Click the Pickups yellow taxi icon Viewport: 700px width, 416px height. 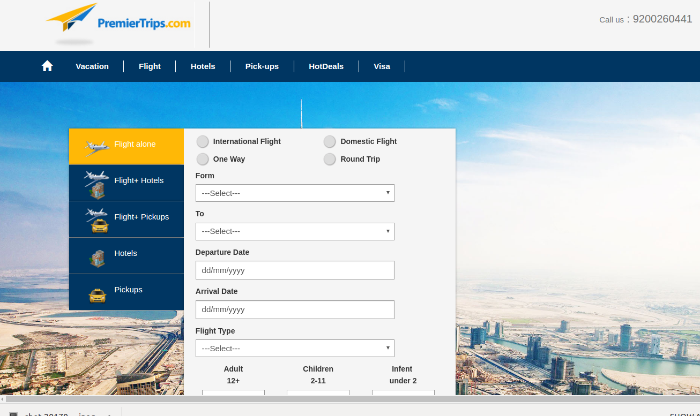(98, 295)
